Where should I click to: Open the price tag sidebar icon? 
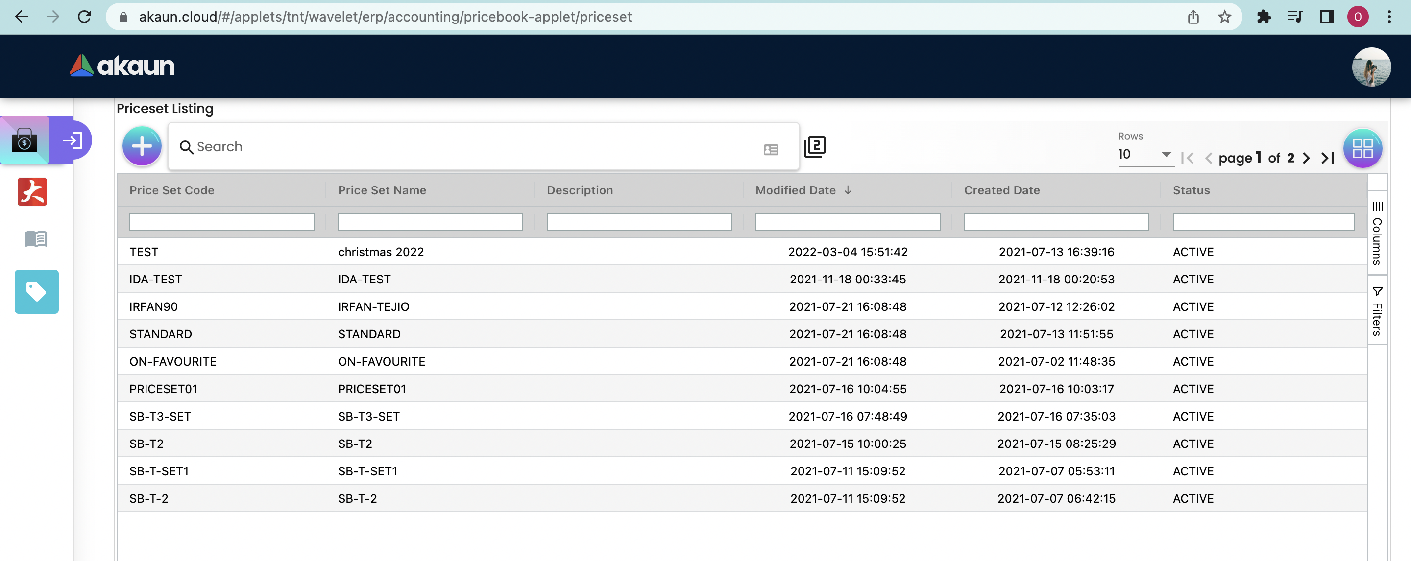[x=36, y=292]
